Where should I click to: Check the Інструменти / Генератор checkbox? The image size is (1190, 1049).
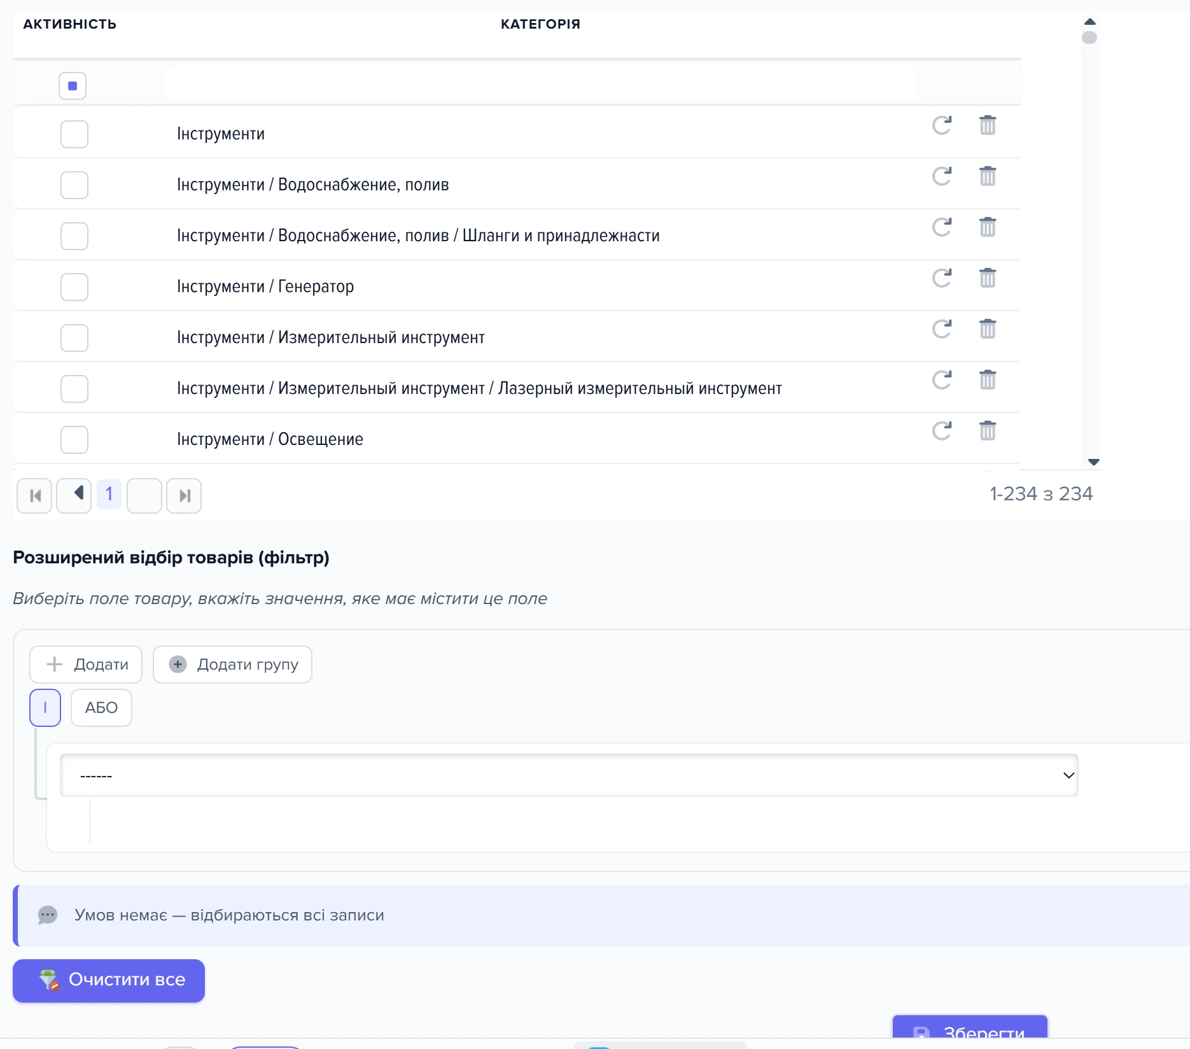[74, 287]
